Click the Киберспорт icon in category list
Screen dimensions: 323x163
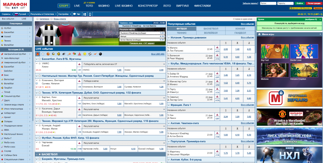(x=2, y=113)
